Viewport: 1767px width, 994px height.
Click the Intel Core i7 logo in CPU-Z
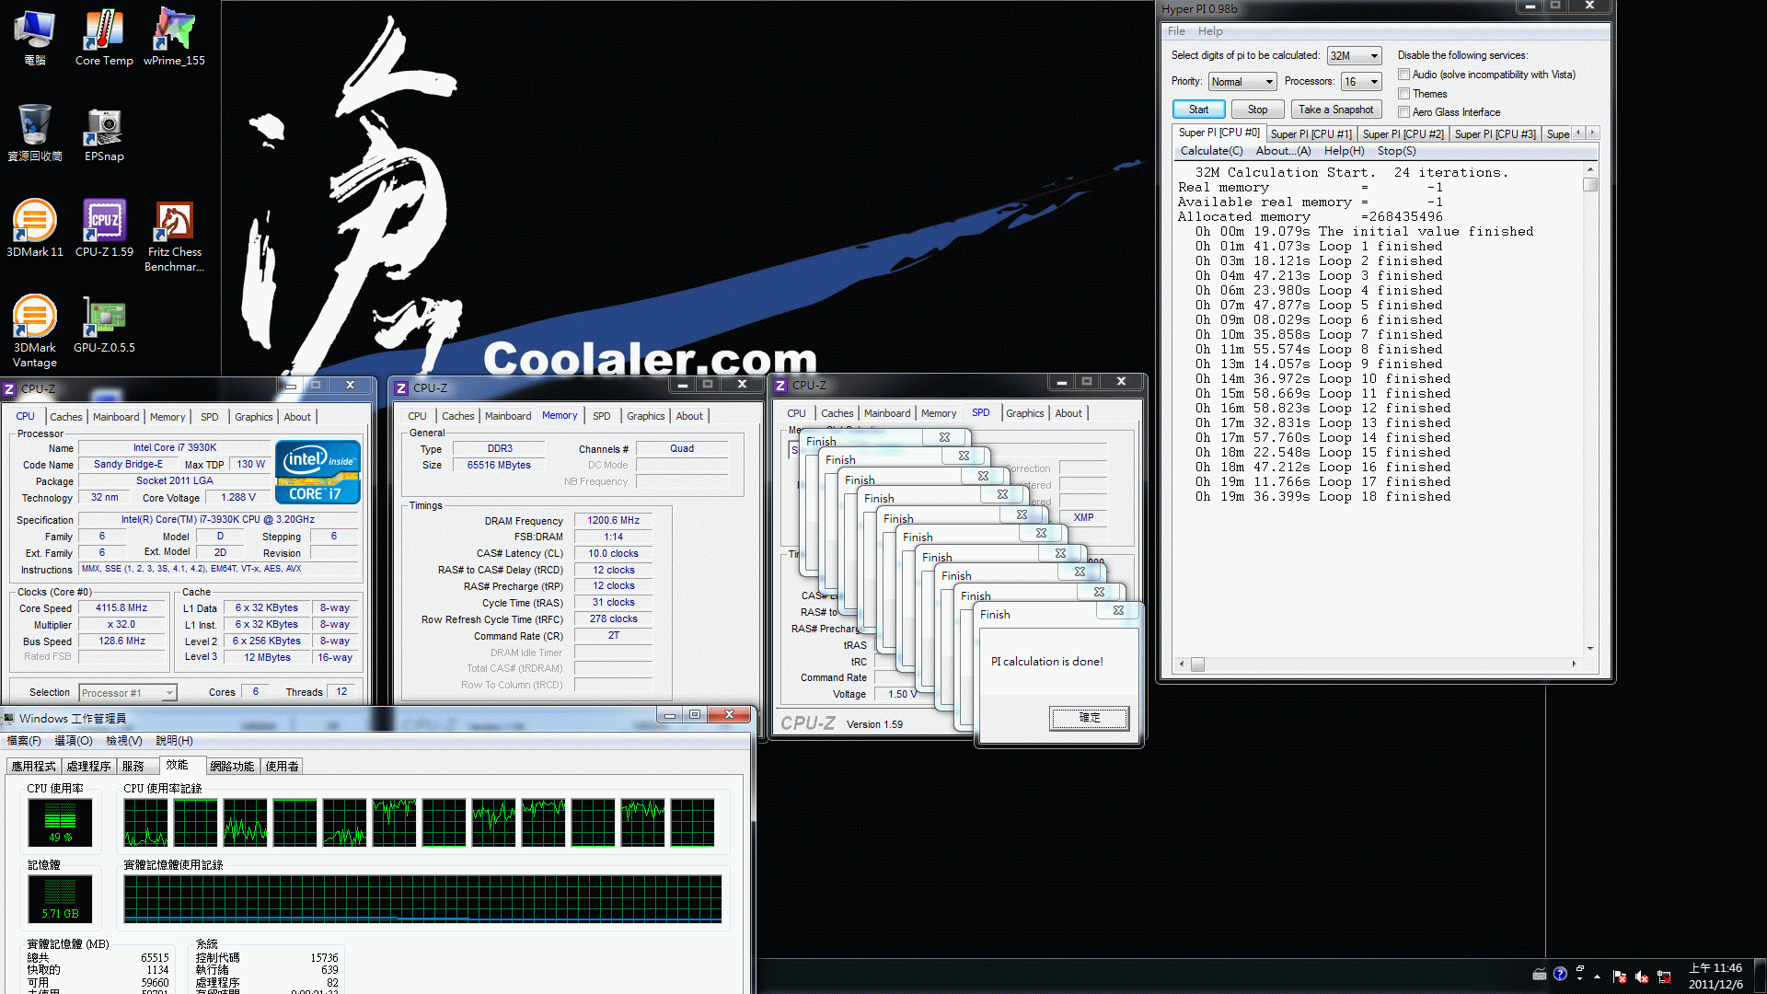[318, 472]
